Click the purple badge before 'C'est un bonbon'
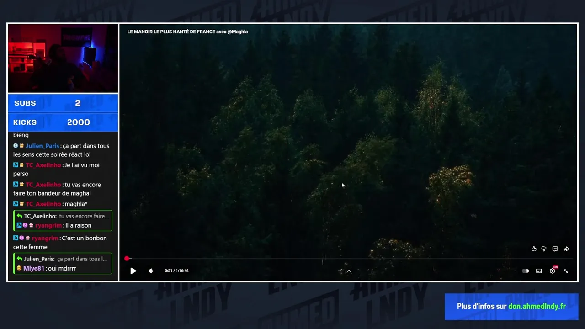The width and height of the screenshot is (585, 329). point(21,238)
